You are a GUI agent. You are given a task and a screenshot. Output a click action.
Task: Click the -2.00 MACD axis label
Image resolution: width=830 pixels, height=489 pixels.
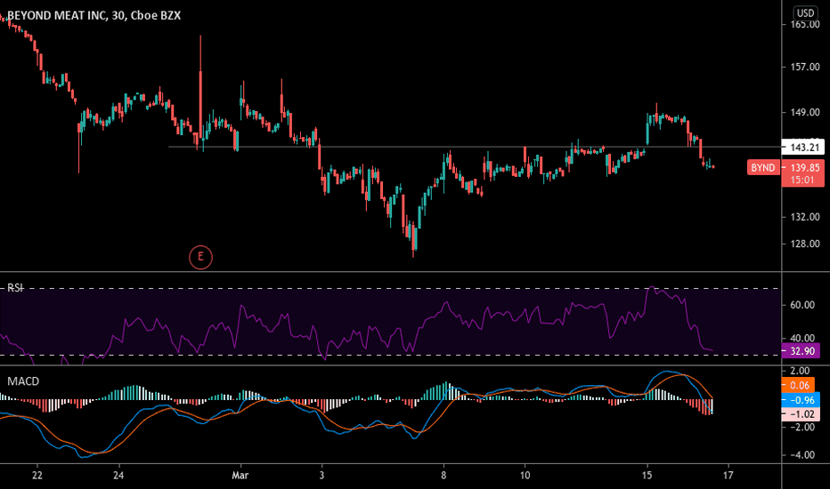[802, 427]
